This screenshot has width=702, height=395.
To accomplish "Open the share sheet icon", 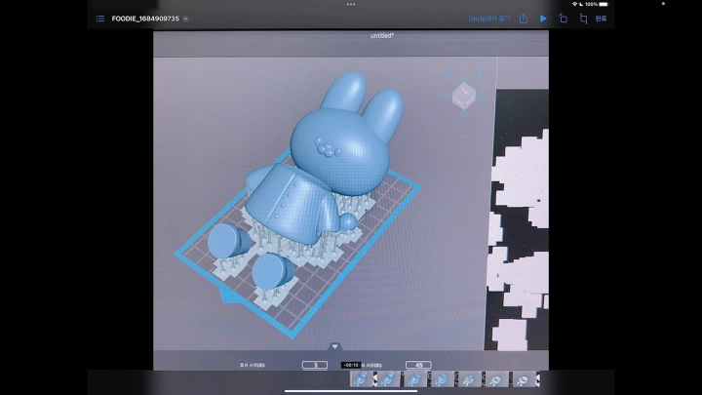I will tap(524, 19).
